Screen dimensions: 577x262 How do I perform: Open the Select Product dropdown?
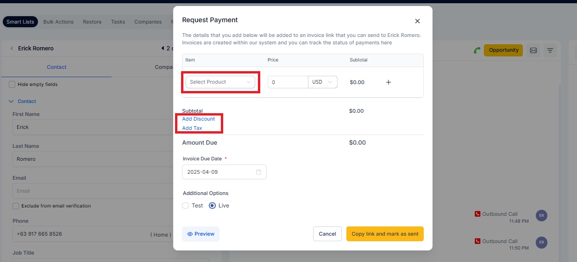[x=220, y=82]
